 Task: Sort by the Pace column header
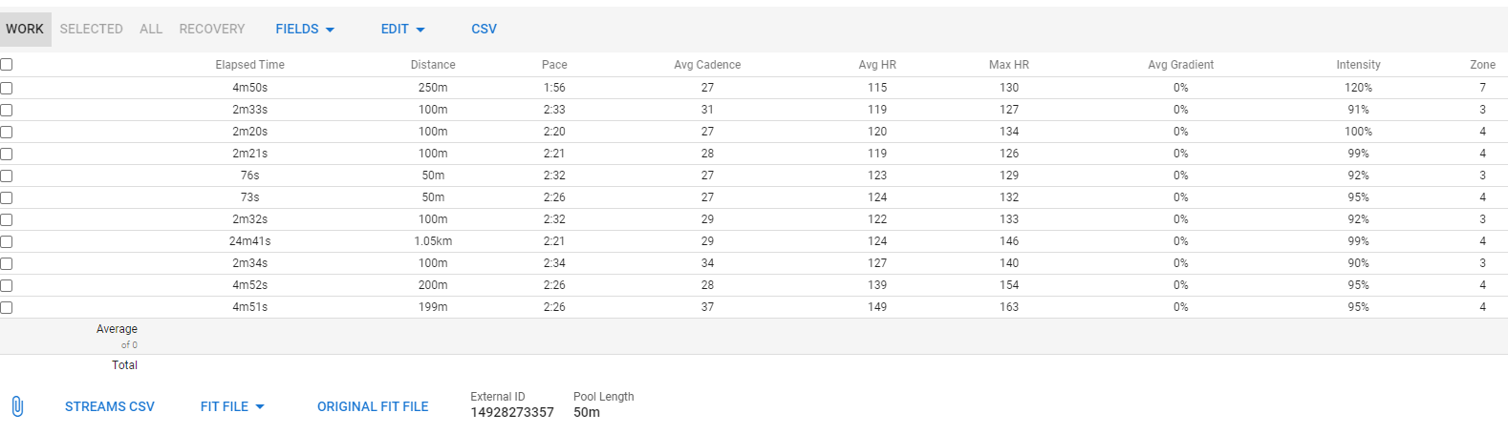pos(554,65)
